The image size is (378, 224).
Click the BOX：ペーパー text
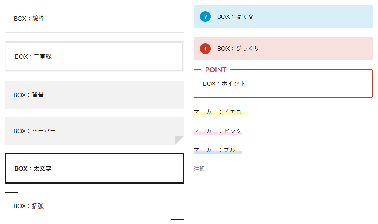pos(34,131)
